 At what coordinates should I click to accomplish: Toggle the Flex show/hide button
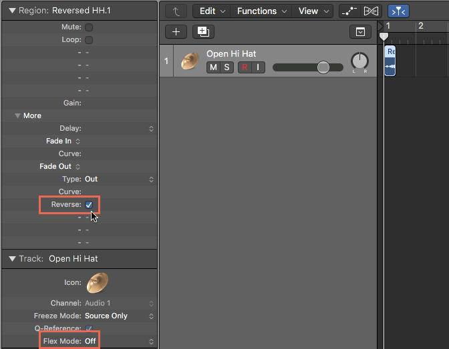pyautogui.click(x=371, y=11)
